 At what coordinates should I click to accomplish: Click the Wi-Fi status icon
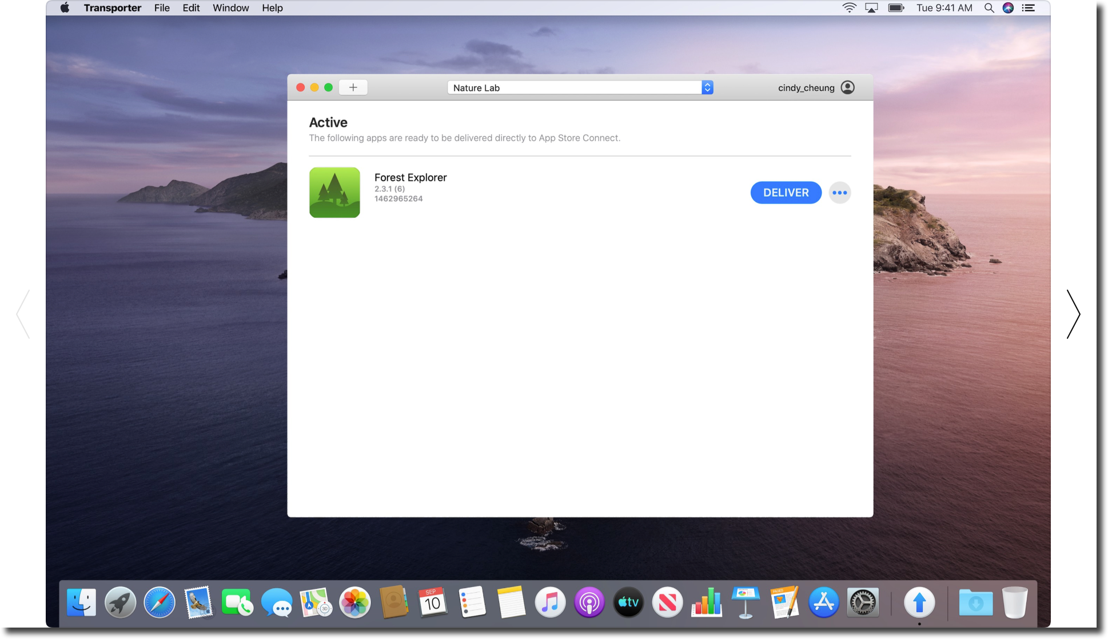(x=849, y=8)
